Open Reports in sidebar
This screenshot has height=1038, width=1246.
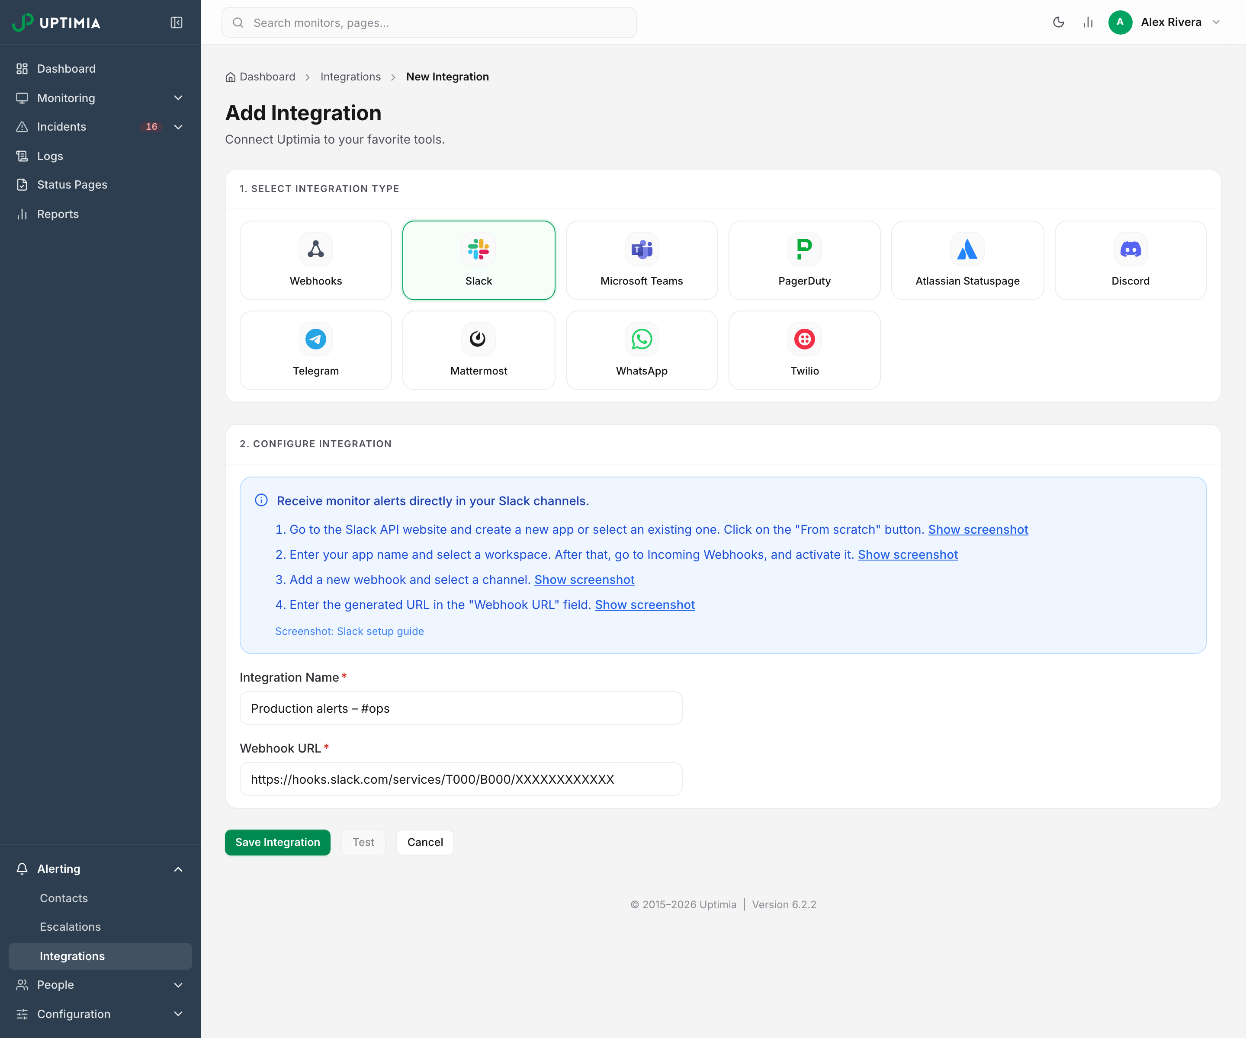tap(100, 214)
